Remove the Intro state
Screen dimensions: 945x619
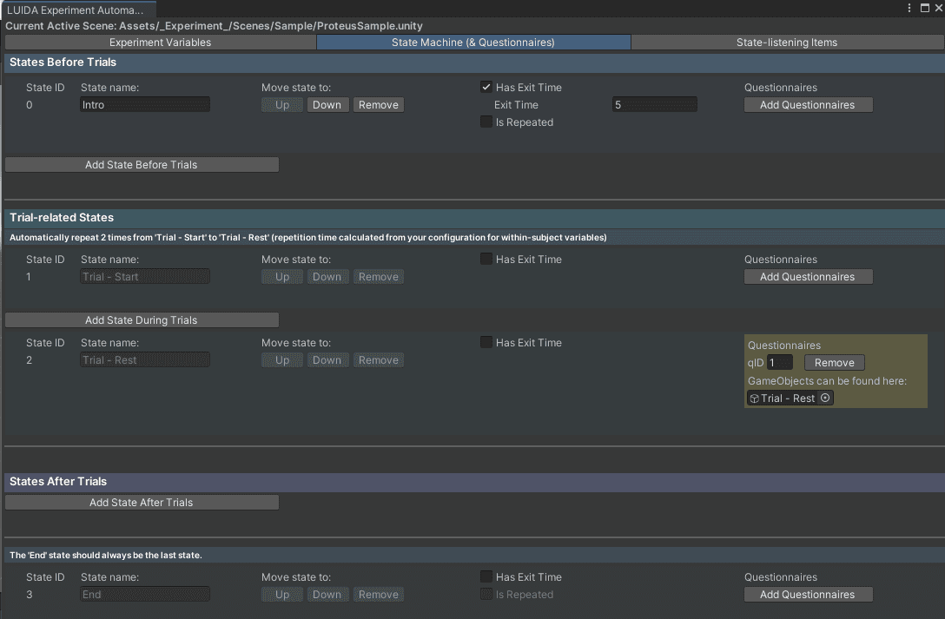pos(379,105)
